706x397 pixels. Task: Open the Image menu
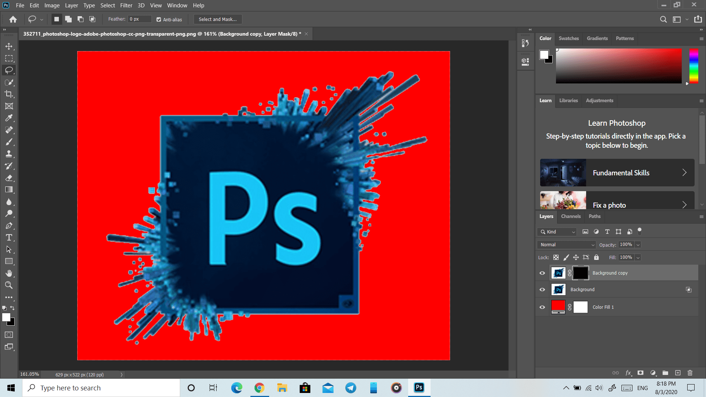tap(52, 6)
